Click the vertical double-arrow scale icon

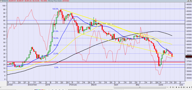pyautogui.click(x=176, y=87)
